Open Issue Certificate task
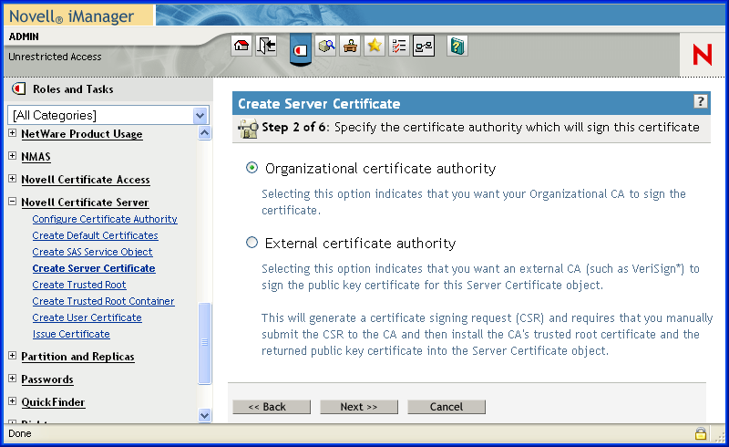The image size is (729, 447). pos(71,334)
